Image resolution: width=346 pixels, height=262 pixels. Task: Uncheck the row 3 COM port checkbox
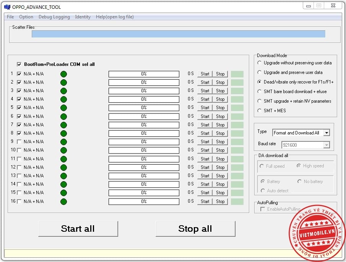(19, 91)
